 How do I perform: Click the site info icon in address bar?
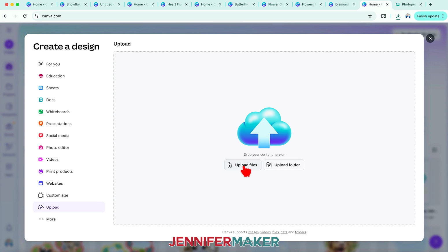click(36, 16)
